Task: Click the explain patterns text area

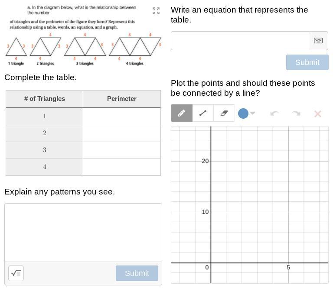Action: pyautogui.click(x=83, y=233)
